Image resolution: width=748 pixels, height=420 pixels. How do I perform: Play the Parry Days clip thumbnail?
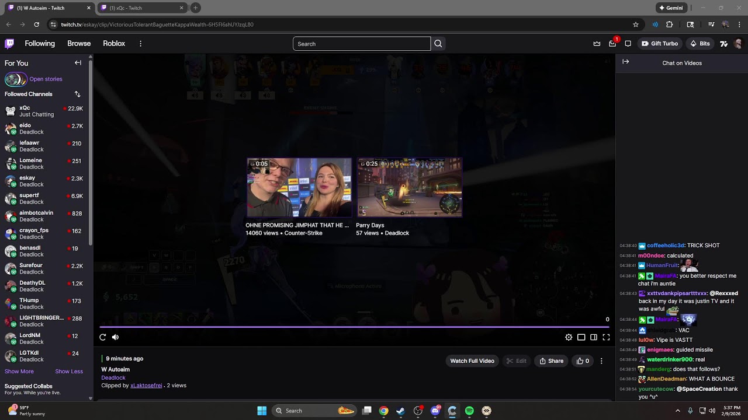coord(410,187)
